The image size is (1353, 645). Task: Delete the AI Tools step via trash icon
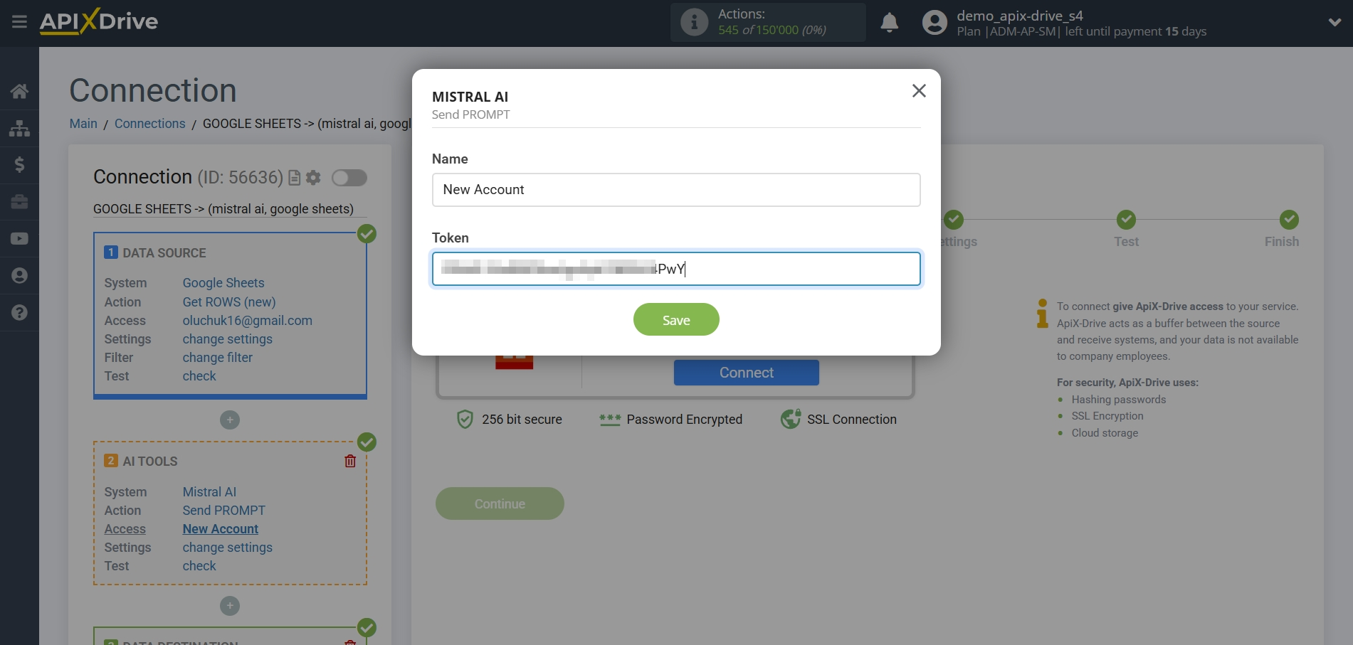coord(349,461)
